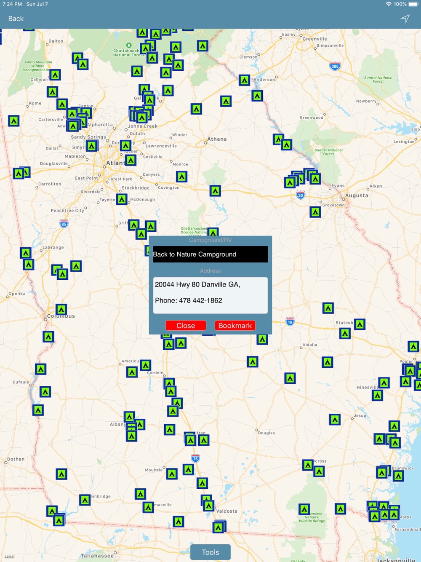
Task: Tap campground marker south of Grovetown
Action: coord(315,212)
